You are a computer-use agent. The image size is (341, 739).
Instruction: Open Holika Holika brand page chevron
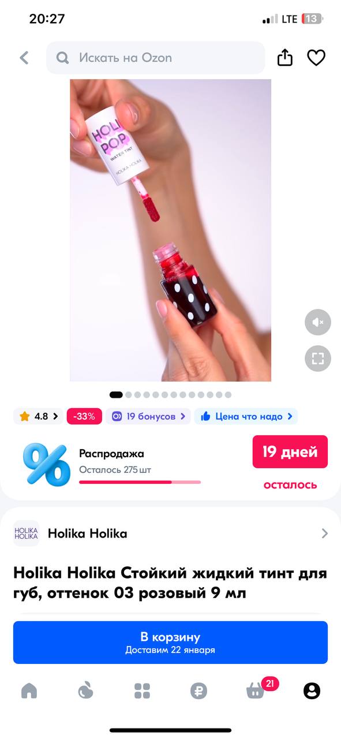325,533
